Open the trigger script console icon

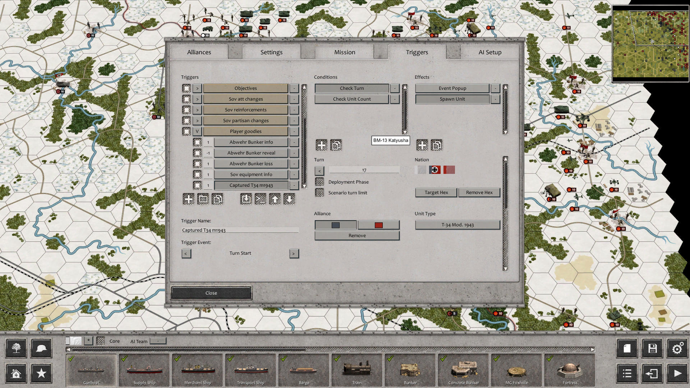[x=261, y=199]
